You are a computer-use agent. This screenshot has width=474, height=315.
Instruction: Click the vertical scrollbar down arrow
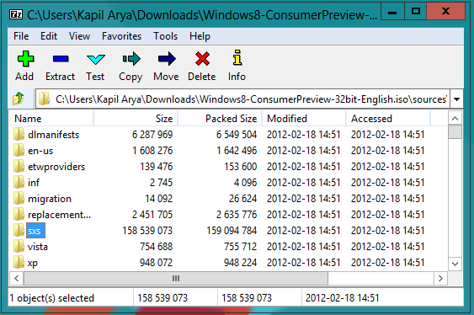click(455, 264)
